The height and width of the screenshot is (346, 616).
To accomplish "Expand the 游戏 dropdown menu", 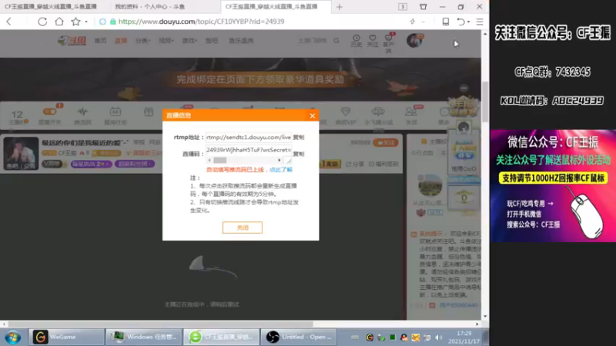I will (x=189, y=41).
